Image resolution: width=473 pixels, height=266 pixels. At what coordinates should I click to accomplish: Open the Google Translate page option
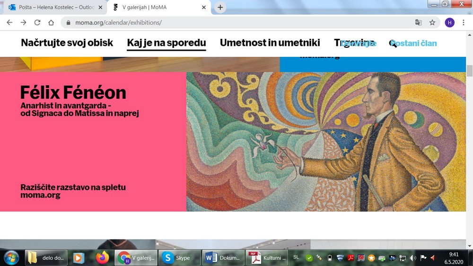point(419,23)
